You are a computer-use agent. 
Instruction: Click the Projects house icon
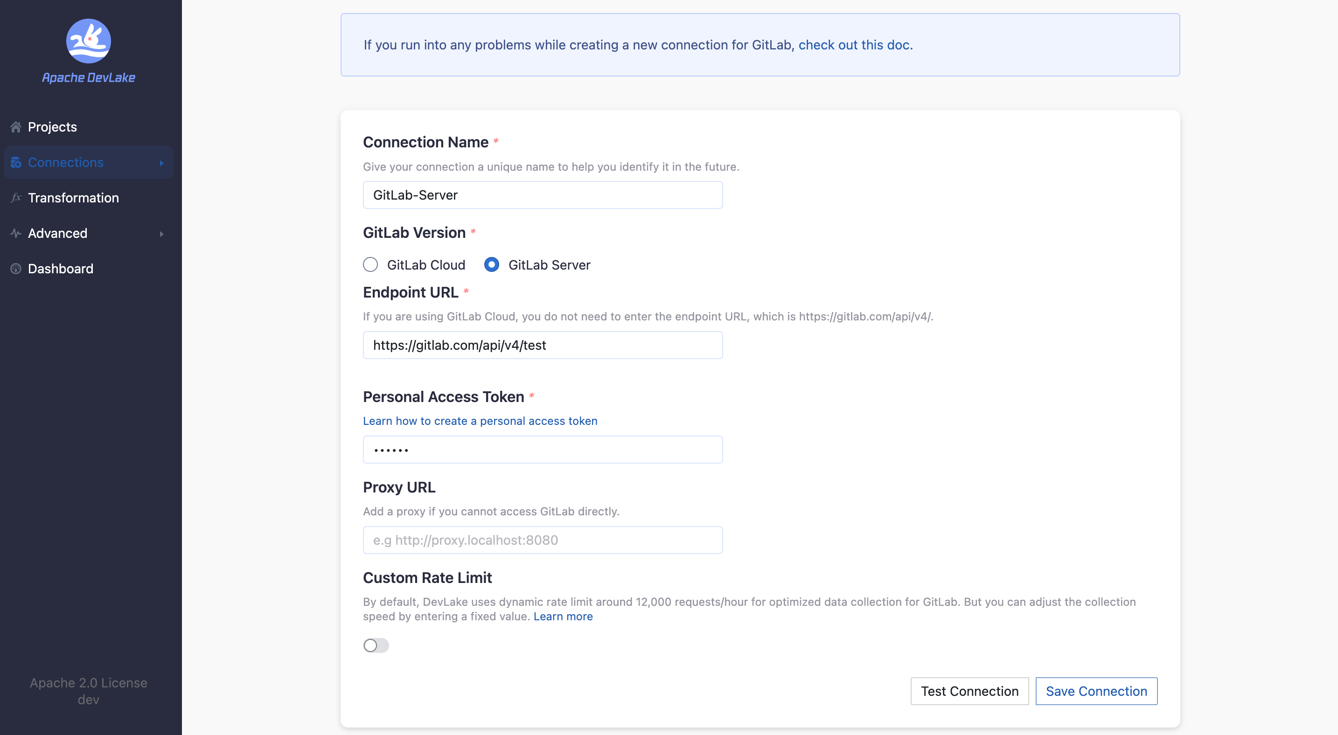16,127
